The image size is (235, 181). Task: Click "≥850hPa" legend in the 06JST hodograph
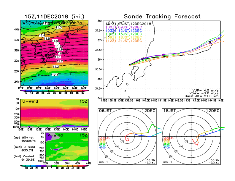(104, 138)
